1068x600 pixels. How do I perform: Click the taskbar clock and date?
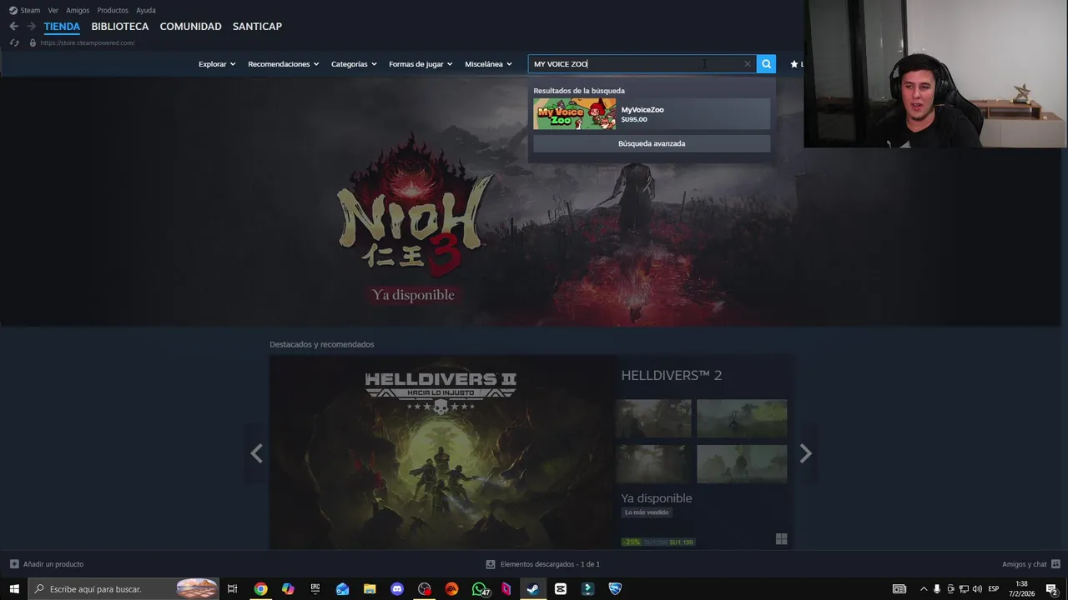[x=1021, y=589]
